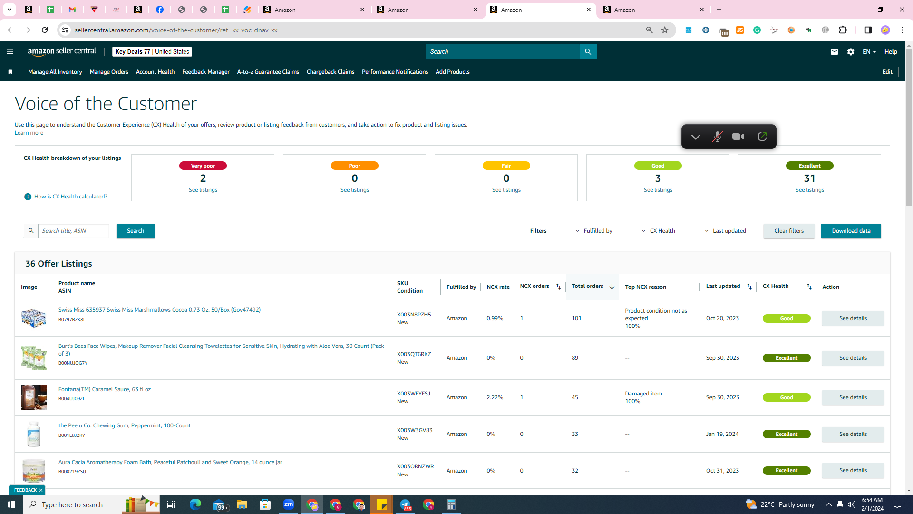This screenshot has width=913, height=514.
Task: Open Microsoft Edge from the taskbar
Action: (195, 504)
